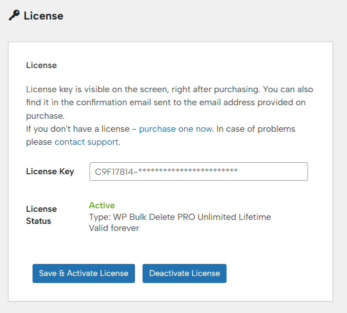The image size is (347, 313).
Task: Click the License page heading text
Action: point(43,16)
